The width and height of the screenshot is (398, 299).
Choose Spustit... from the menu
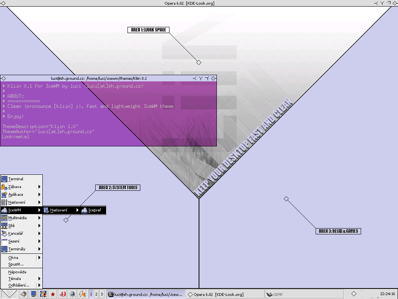coord(22,264)
